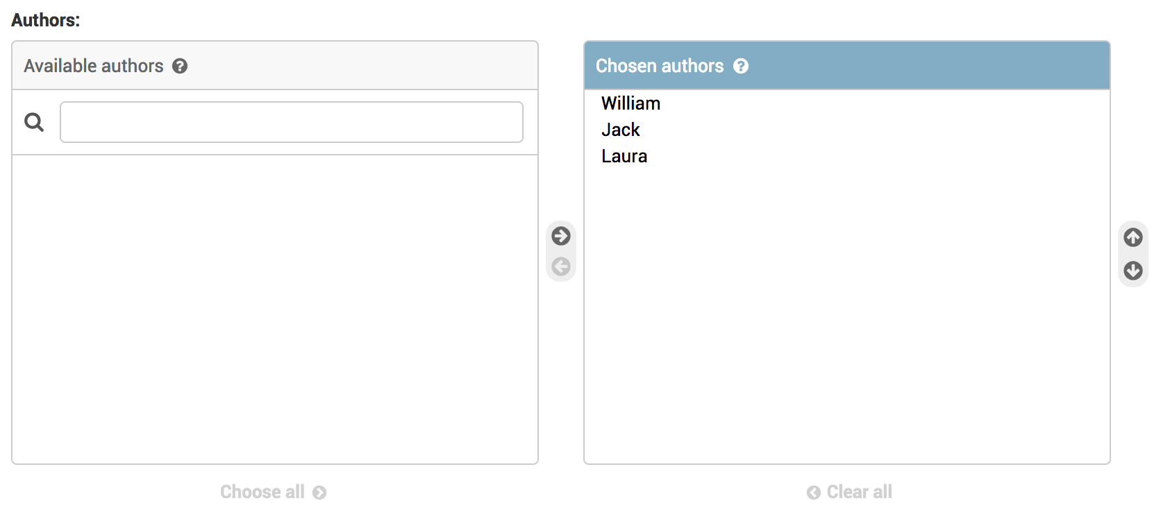The image size is (1161, 512).
Task: Click the help icon beside Chosen authors
Action: [741, 66]
